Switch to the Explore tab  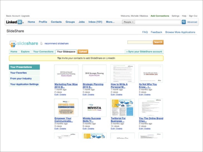[25, 52]
